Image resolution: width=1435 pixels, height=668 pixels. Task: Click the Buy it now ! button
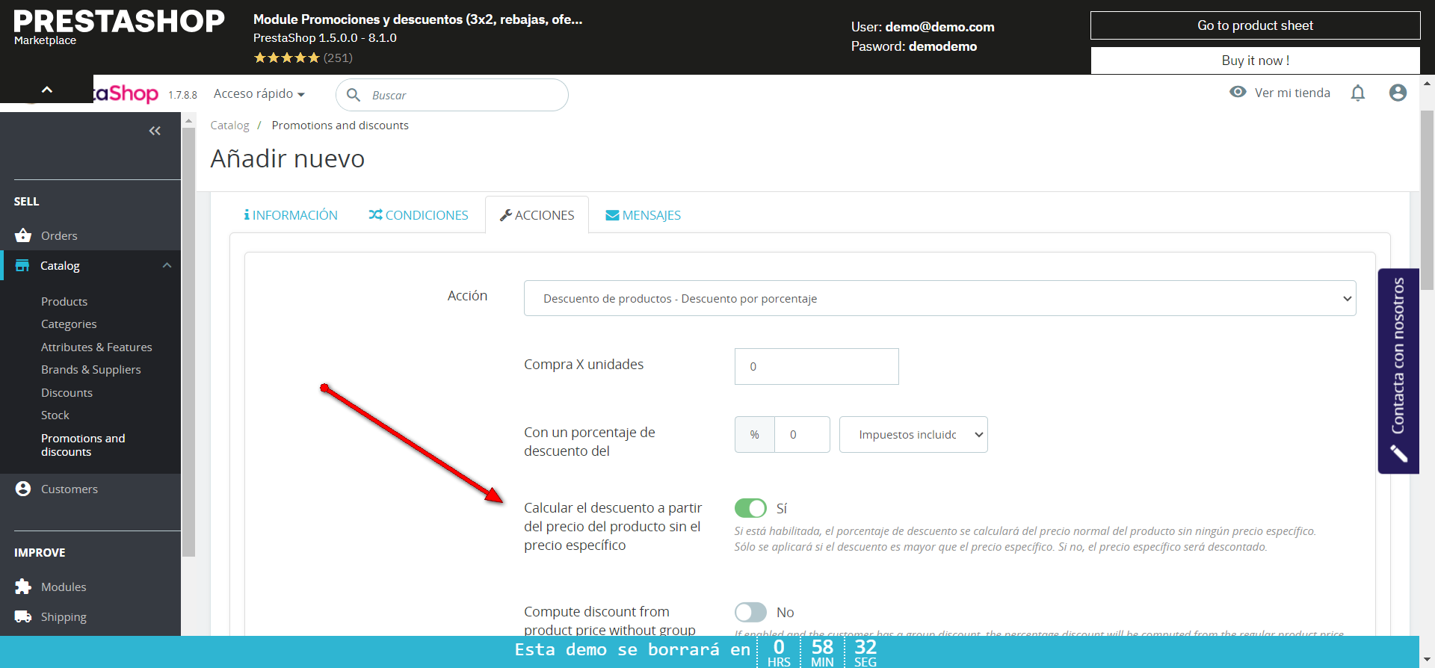pyautogui.click(x=1255, y=61)
